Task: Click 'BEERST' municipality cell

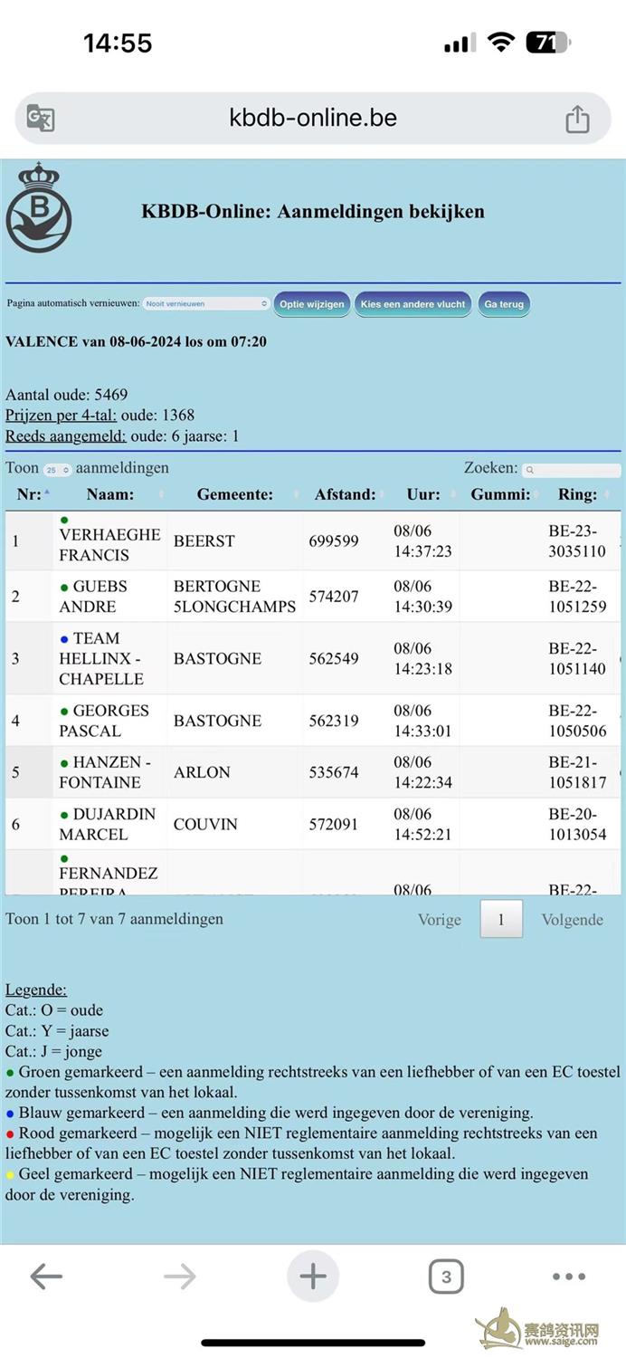Action: 204,541
